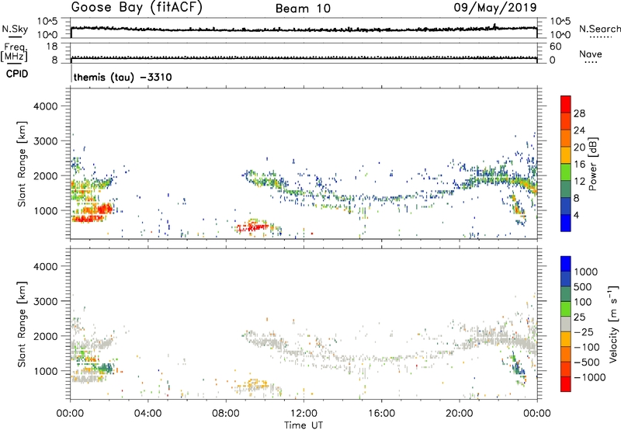Click the solid N.Sky legend line sample
This screenshot has width=621, height=430.
tap(15, 36)
